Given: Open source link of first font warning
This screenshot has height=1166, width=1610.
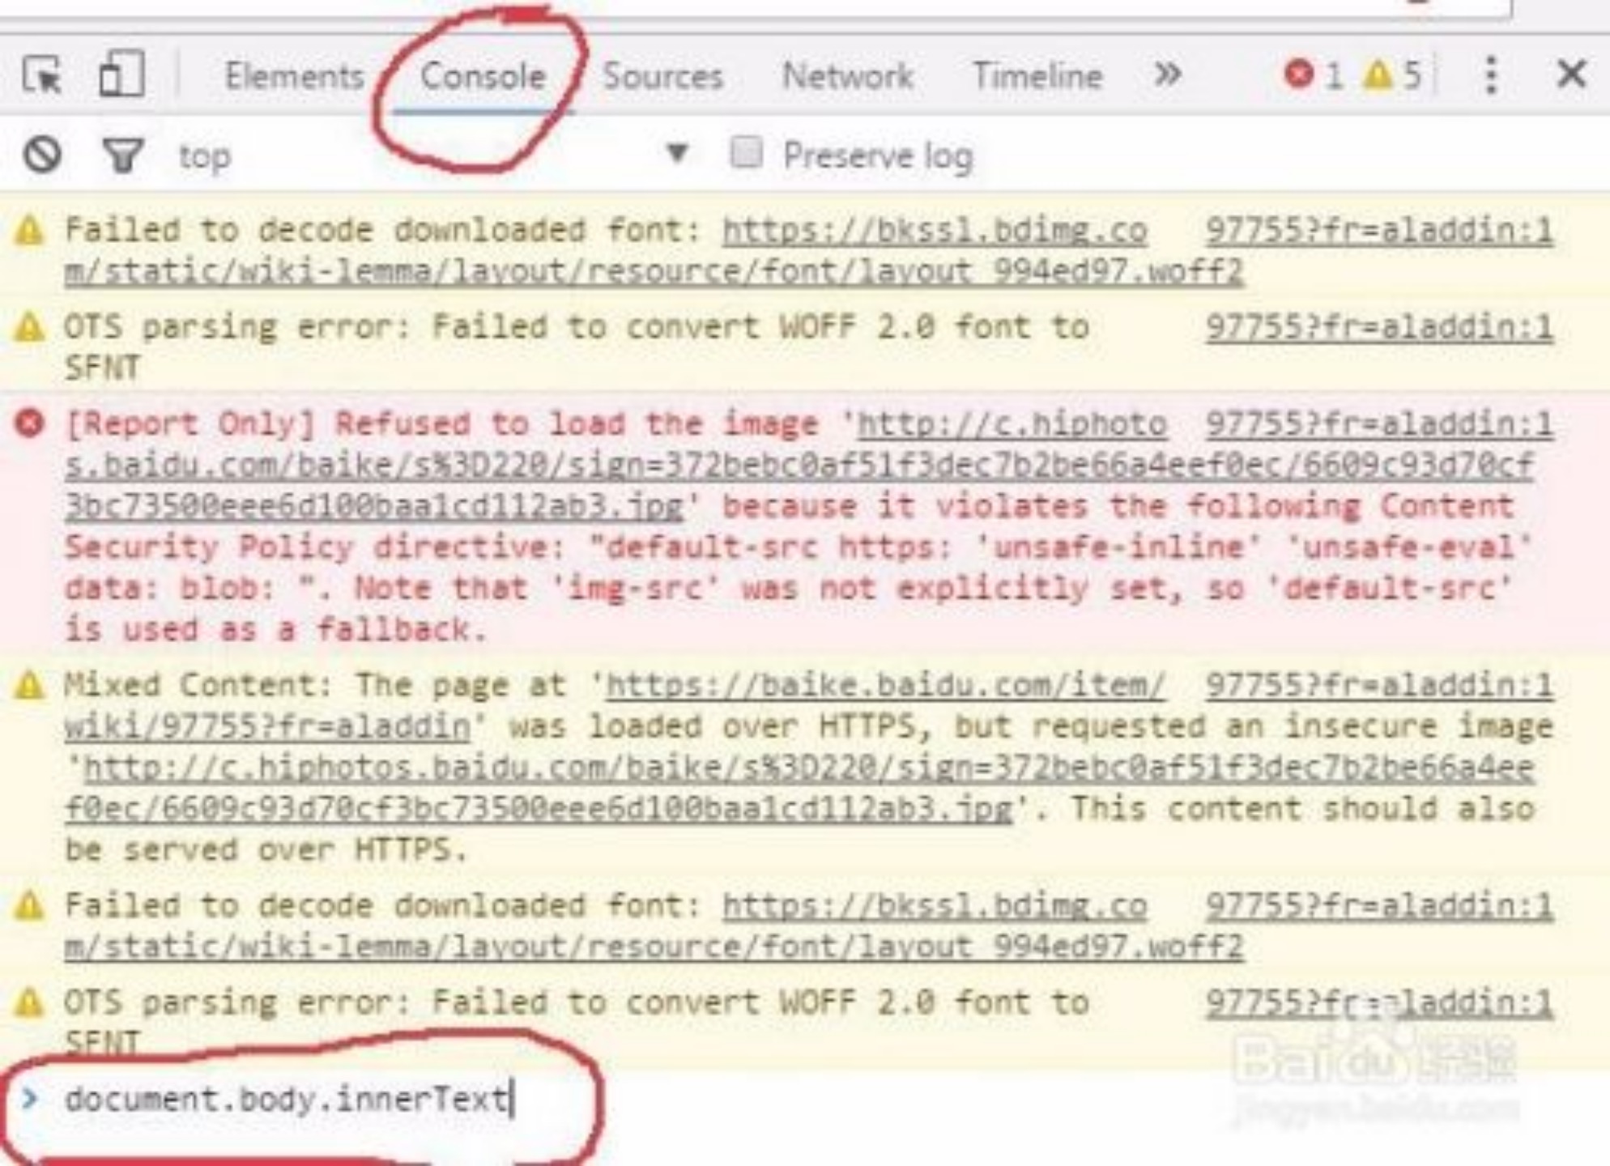Looking at the screenshot, I should tap(1379, 230).
